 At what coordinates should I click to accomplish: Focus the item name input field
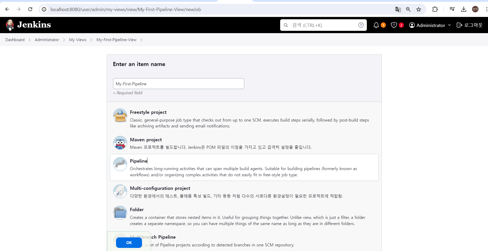tap(179, 84)
